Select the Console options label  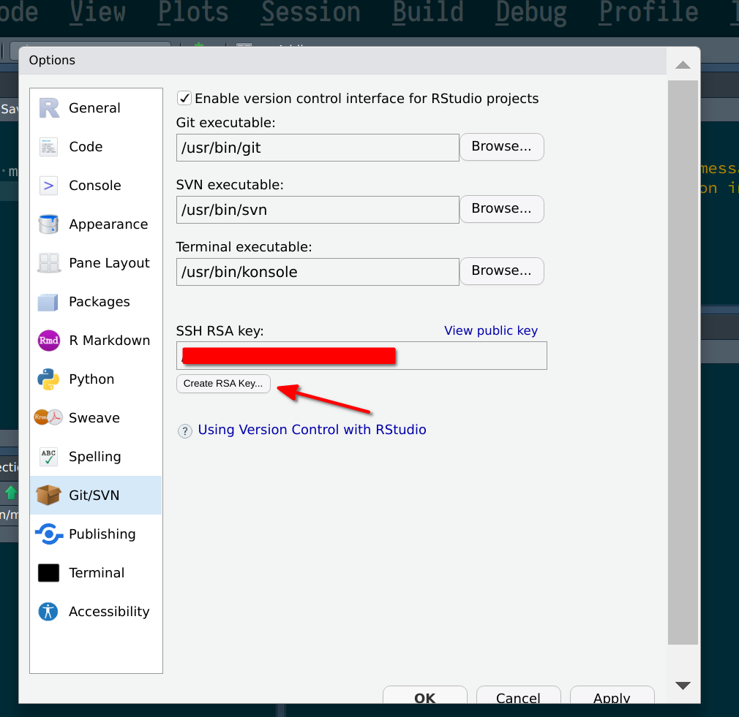95,186
